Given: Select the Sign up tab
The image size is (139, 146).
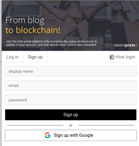Looking at the screenshot, I should tap(35, 57).
